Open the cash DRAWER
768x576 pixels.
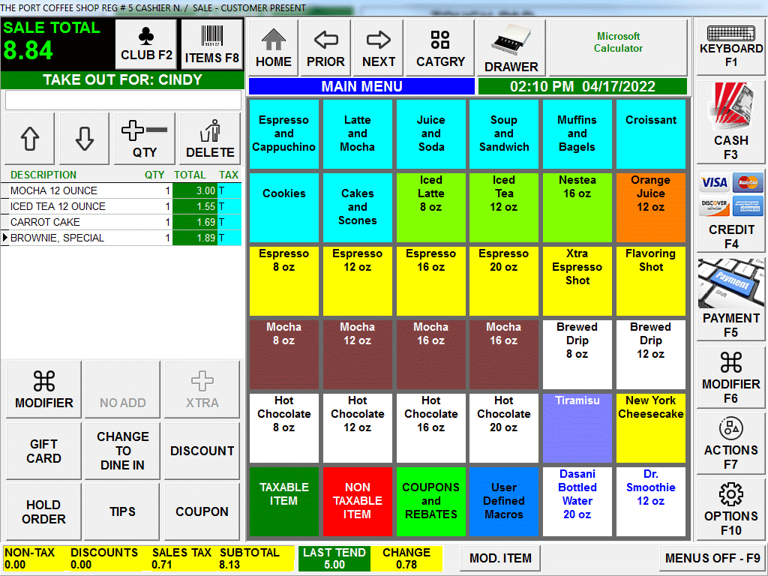point(511,48)
